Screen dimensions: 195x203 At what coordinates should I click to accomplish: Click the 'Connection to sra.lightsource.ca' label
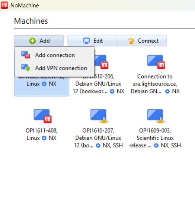pos(155,80)
